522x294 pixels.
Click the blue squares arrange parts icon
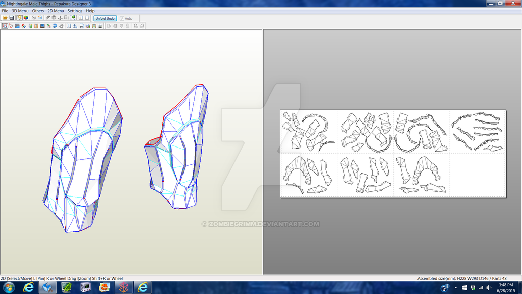[x=75, y=26]
